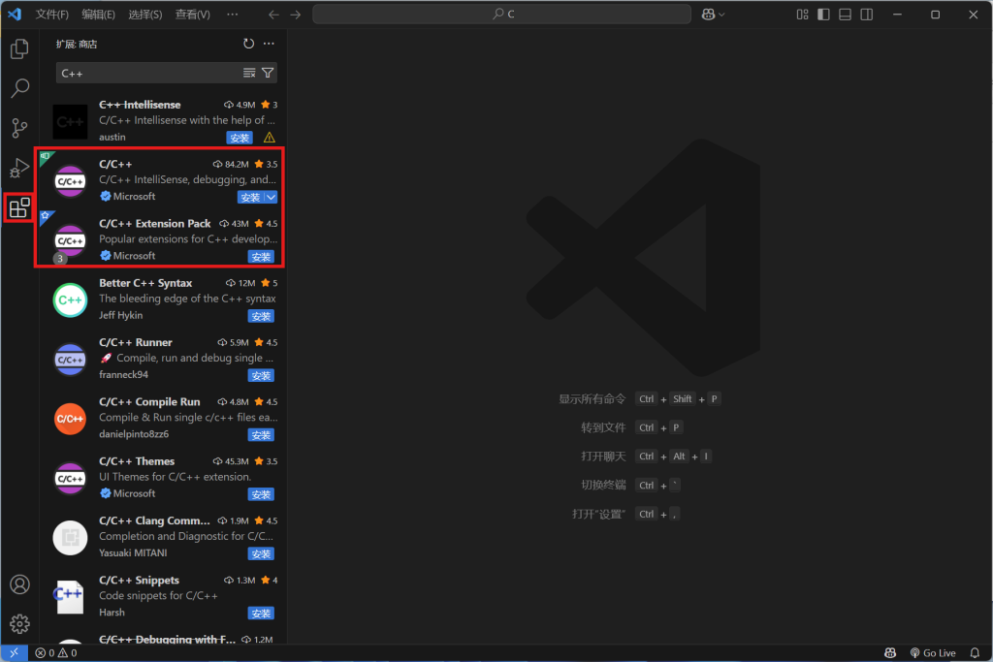This screenshot has height=662, width=993.
Task: Open the View menu 查看(V)
Action: click(x=193, y=15)
